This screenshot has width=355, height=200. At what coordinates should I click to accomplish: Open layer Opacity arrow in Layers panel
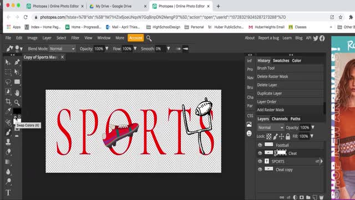pos(313,127)
